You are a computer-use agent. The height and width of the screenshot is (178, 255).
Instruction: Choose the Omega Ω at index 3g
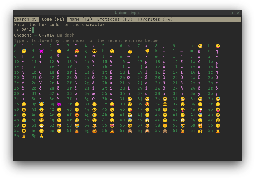pos(93,99)
